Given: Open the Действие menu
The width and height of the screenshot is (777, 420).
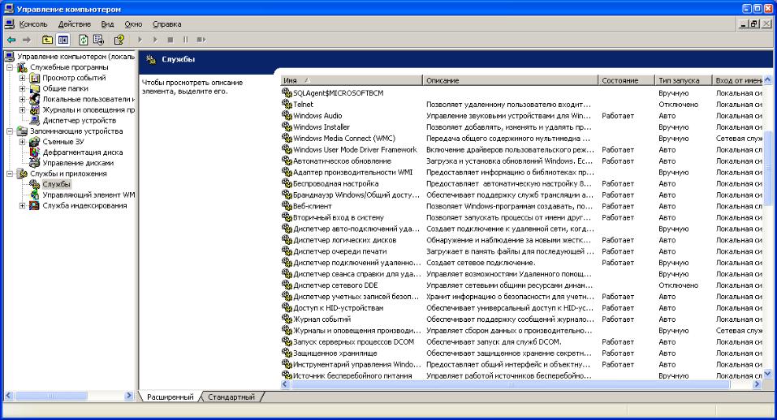Looking at the screenshot, I should pyautogui.click(x=75, y=24).
